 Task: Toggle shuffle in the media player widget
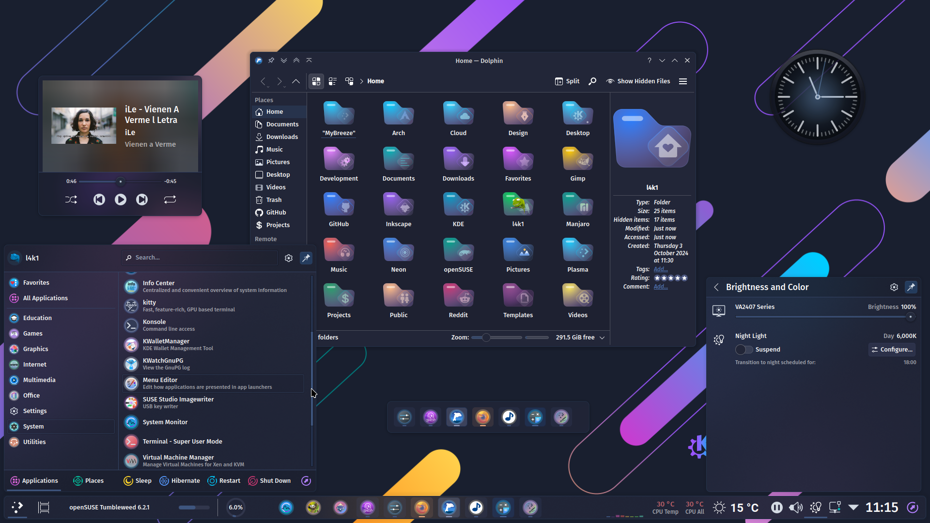[x=71, y=200]
